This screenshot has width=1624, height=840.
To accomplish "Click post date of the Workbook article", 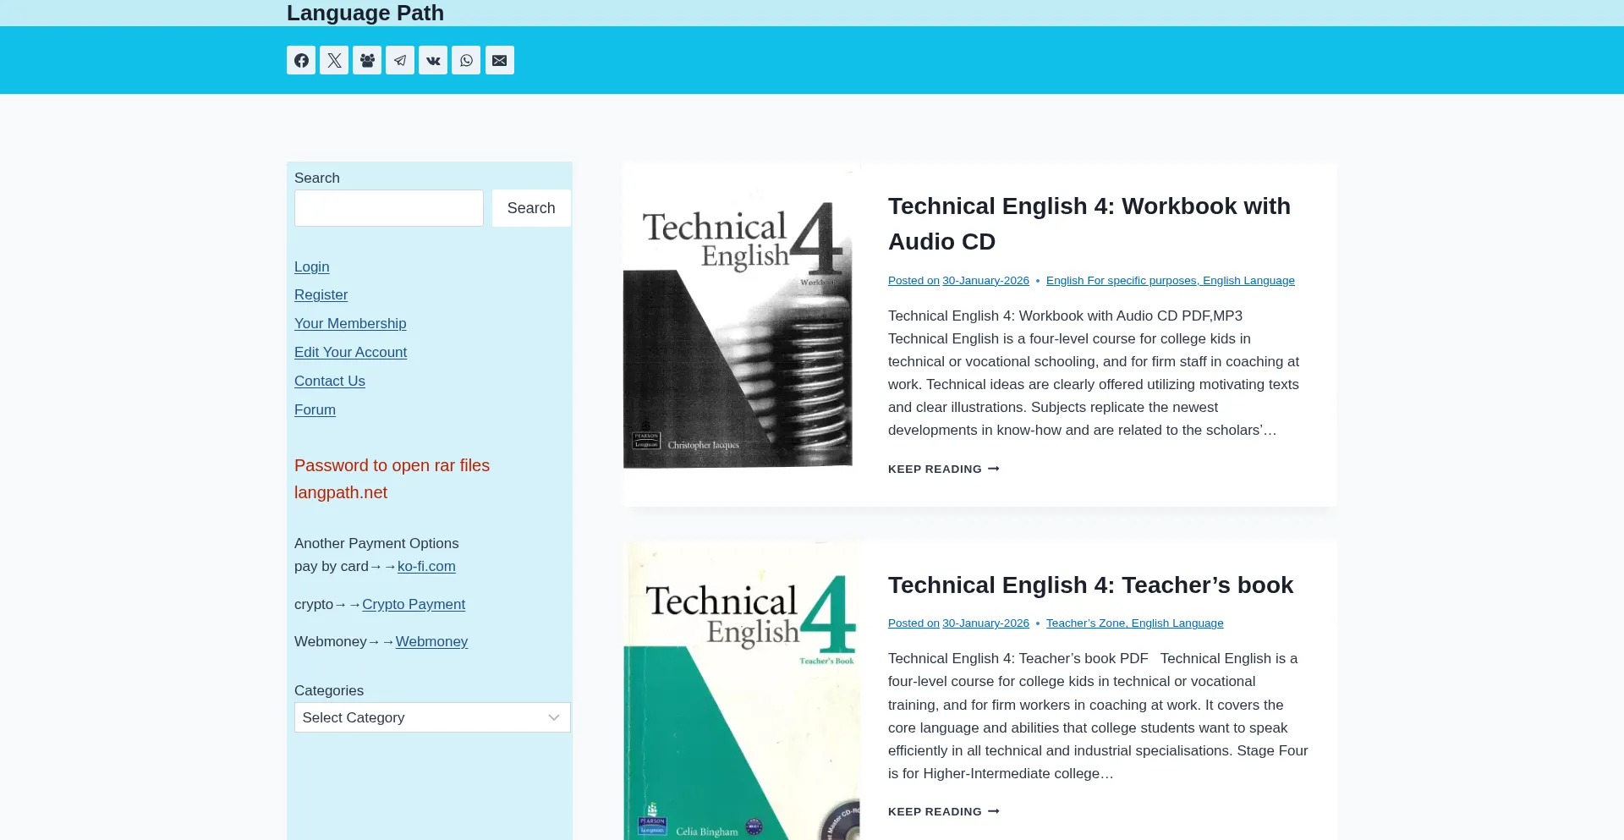I will point(985,281).
